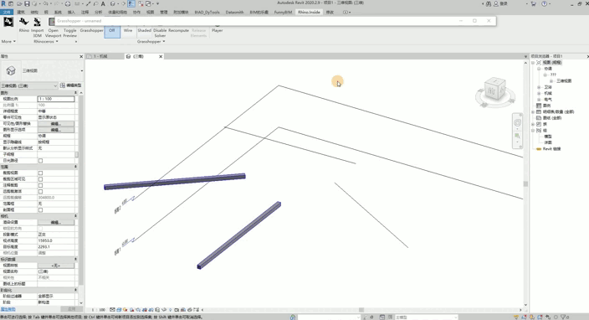Click the Undo icon in the quick access toolbar
The height and width of the screenshot is (320, 589).
[46, 3]
